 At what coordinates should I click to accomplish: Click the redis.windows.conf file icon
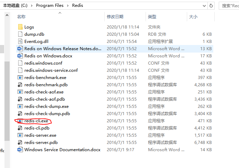20,63
